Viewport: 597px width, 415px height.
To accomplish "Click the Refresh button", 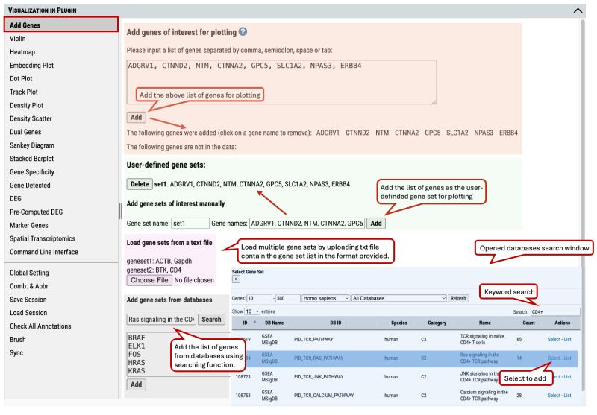I will point(458,298).
